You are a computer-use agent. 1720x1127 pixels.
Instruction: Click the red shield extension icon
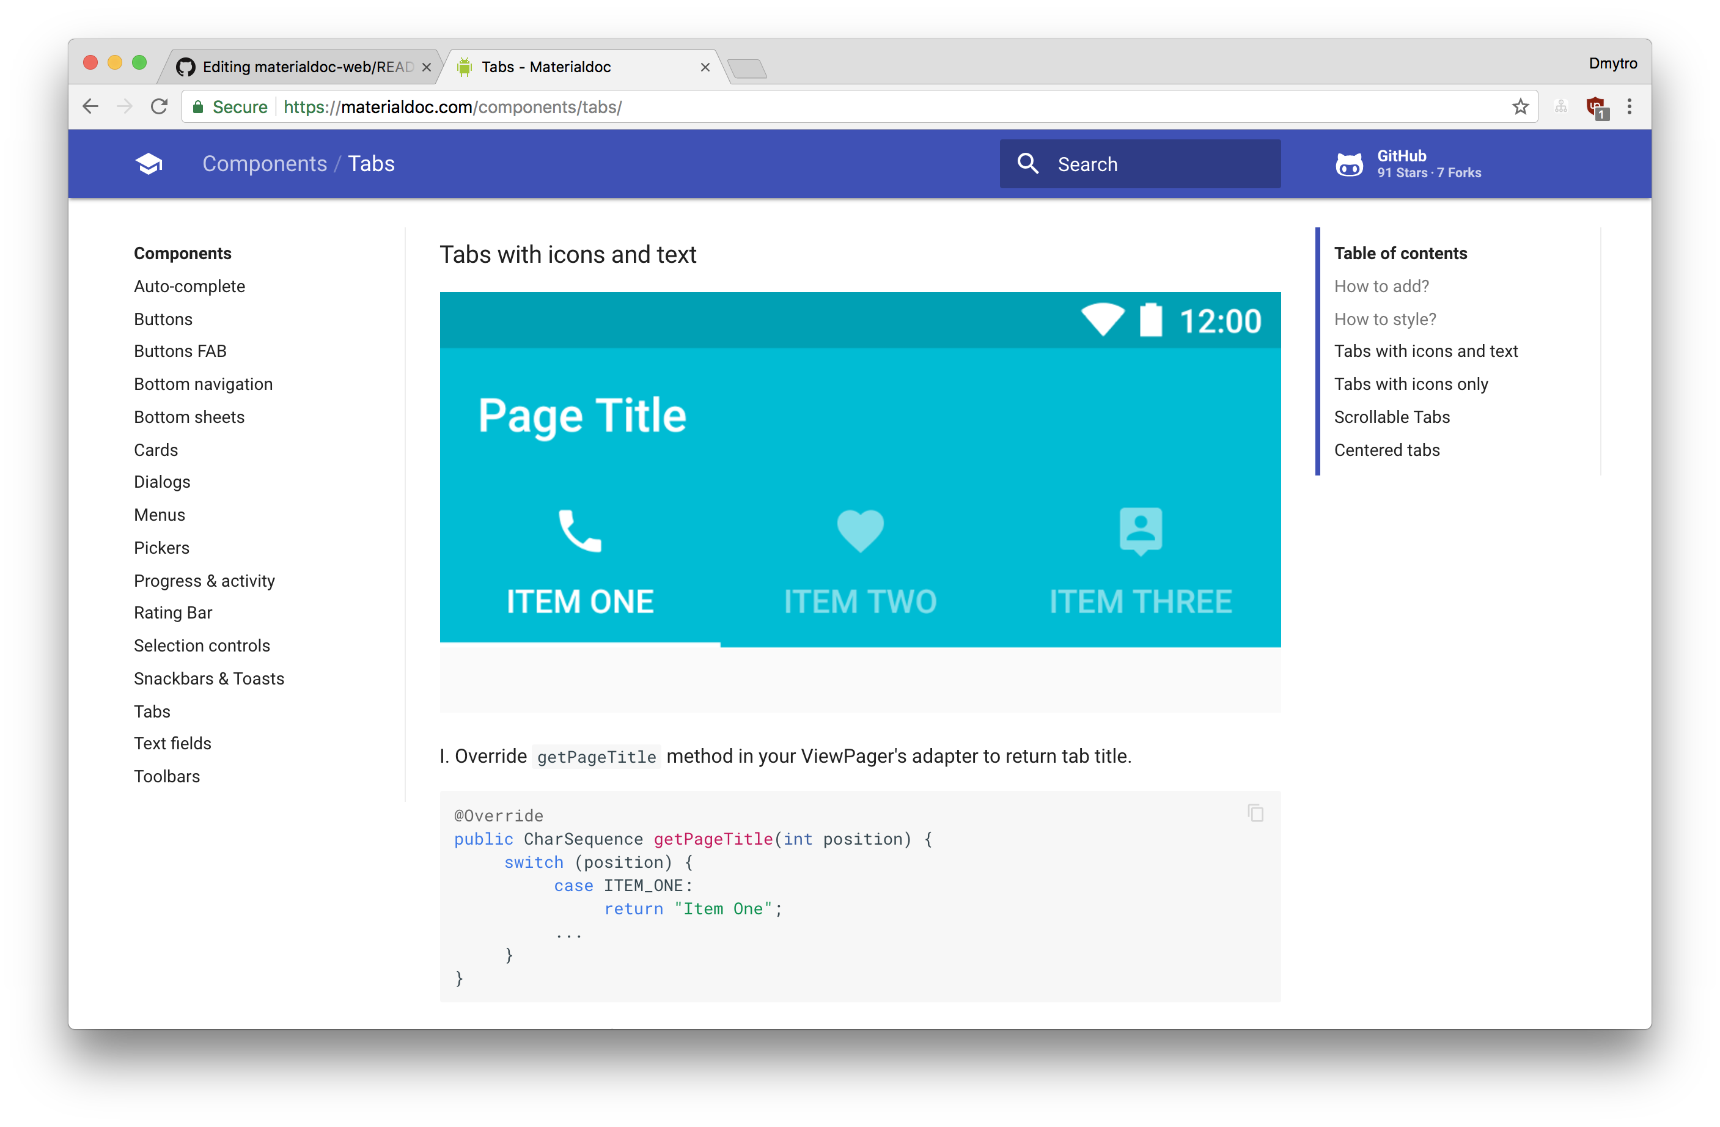[x=1595, y=107]
